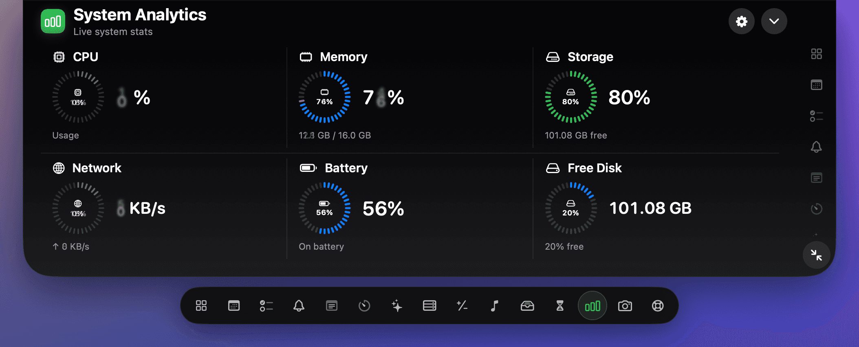Image resolution: width=859 pixels, height=347 pixels.
Task: Click calendar icon in right sidebar
Action: [816, 85]
